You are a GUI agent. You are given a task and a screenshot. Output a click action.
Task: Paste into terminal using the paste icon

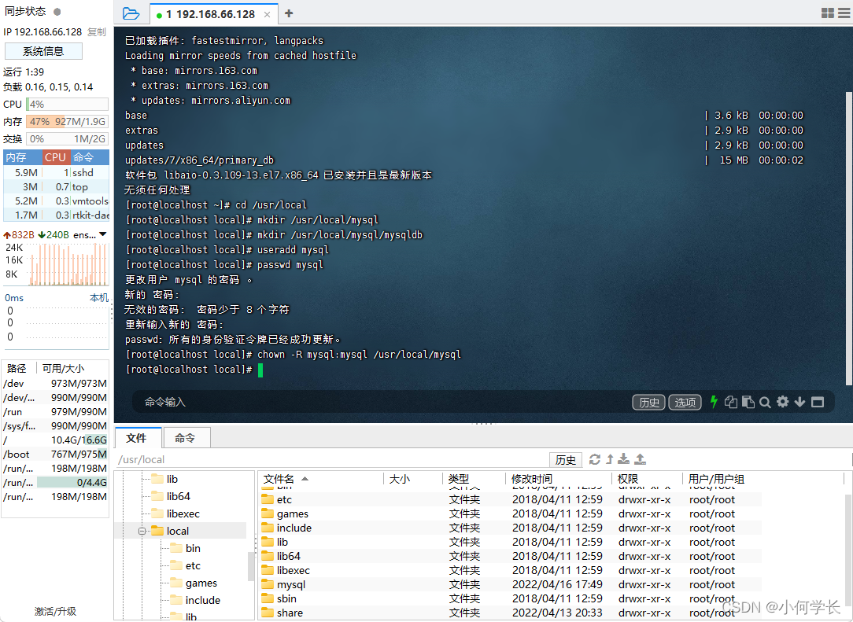click(x=748, y=402)
